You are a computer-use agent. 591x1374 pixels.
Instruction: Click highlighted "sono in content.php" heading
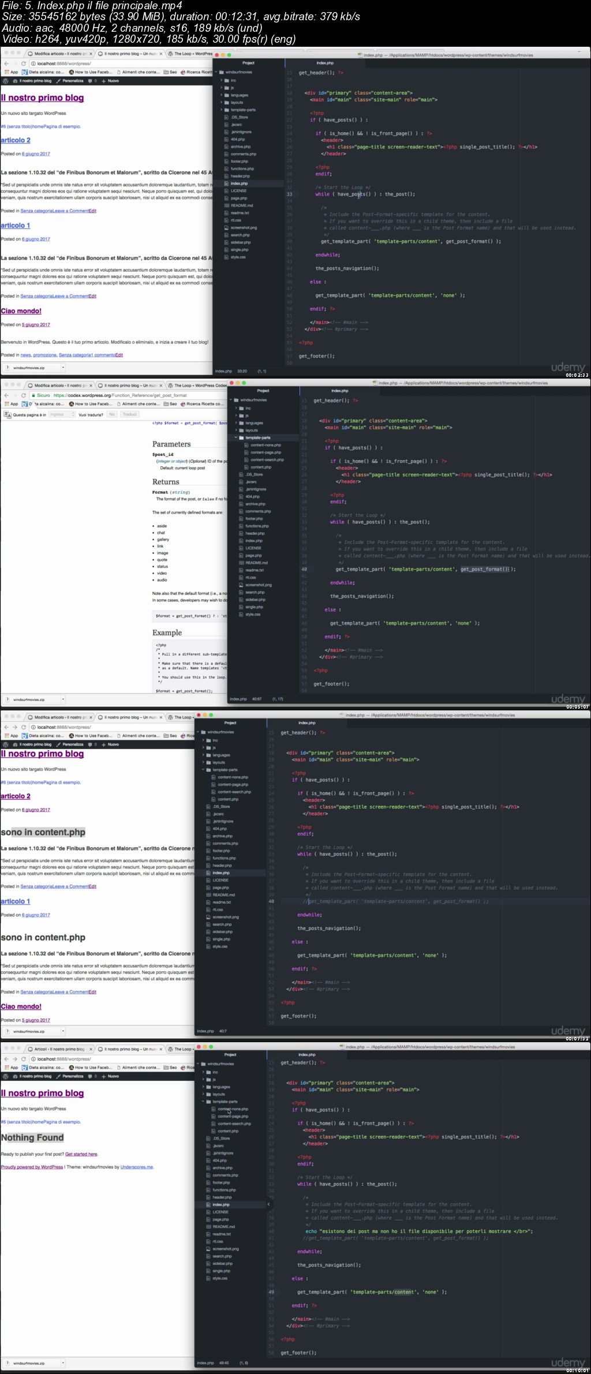pos(43,832)
